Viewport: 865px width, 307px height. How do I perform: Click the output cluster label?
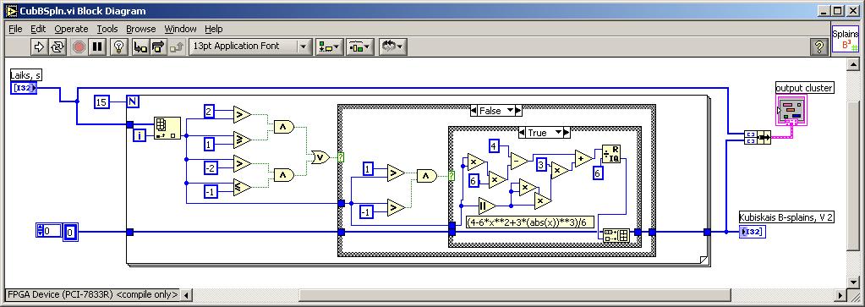pyautogui.click(x=805, y=88)
